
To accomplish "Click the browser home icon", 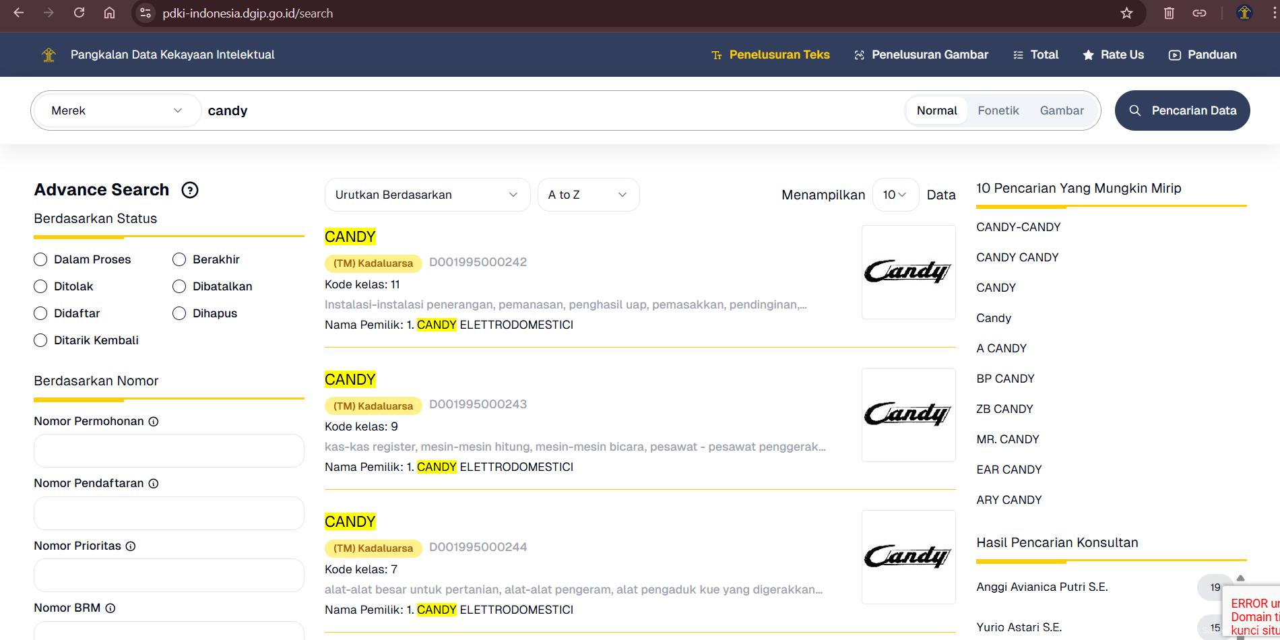I will coord(109,13).
